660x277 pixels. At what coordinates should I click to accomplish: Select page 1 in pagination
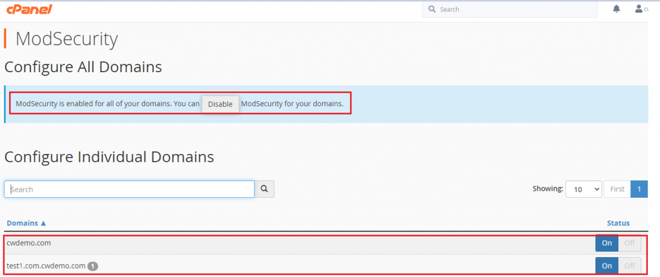(639, 189)
